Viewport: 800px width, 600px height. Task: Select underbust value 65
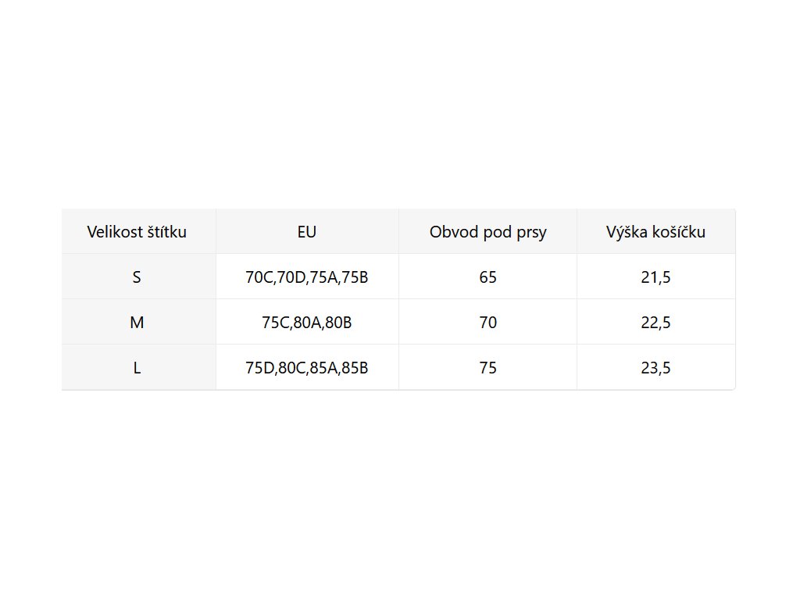pyautogui.click(x=487, y=277)
